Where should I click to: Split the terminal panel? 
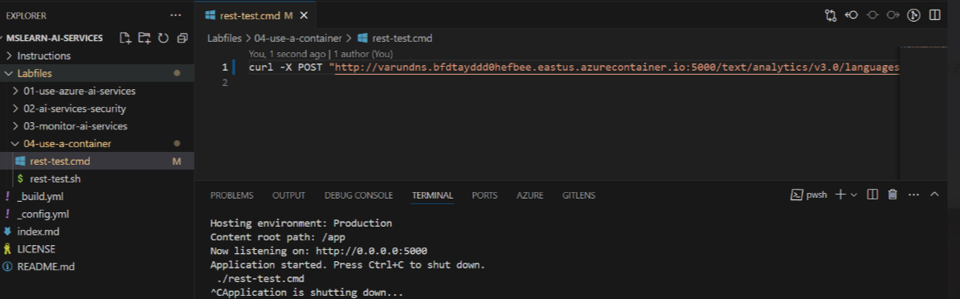[x=873, y=195]
